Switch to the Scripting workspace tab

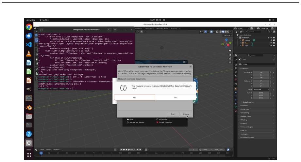coord(174,28)
